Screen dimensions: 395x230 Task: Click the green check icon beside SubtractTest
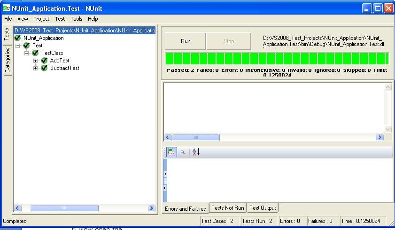[x=44, y=68]
